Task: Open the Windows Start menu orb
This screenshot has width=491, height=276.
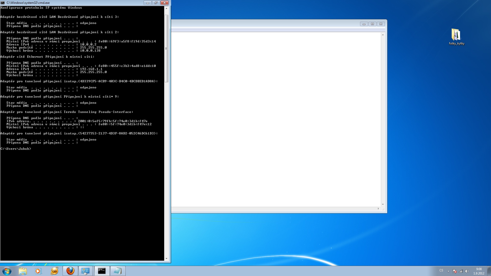Action: 7,271
